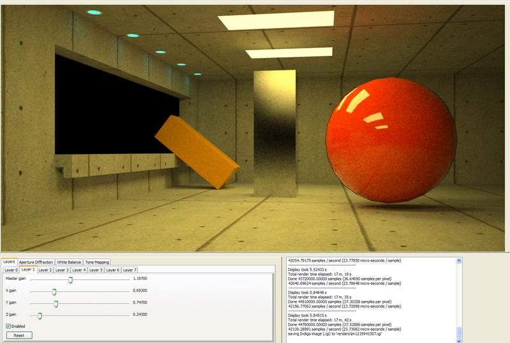Disable the layer's Enabled checkbox
Image resolution: width=510 pixels, height=343 pixels.
tap(8, 326)
